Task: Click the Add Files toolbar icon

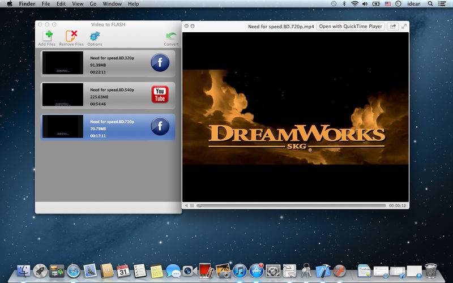Action: coord(48,36)
